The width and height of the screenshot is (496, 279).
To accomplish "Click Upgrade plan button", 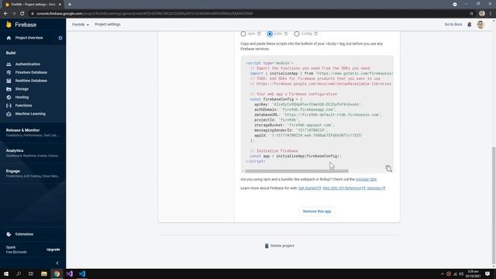I will click(53, 250).
